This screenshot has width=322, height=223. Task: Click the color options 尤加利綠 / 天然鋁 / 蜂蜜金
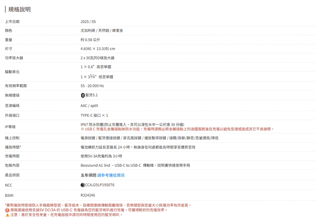click(x=102, y=30)
